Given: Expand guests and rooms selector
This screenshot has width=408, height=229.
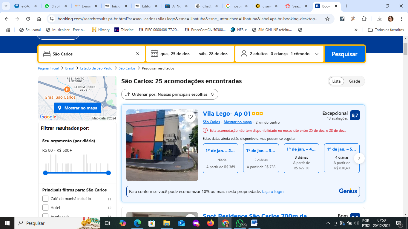Looking at the screenshot, I should pos(280,54).
